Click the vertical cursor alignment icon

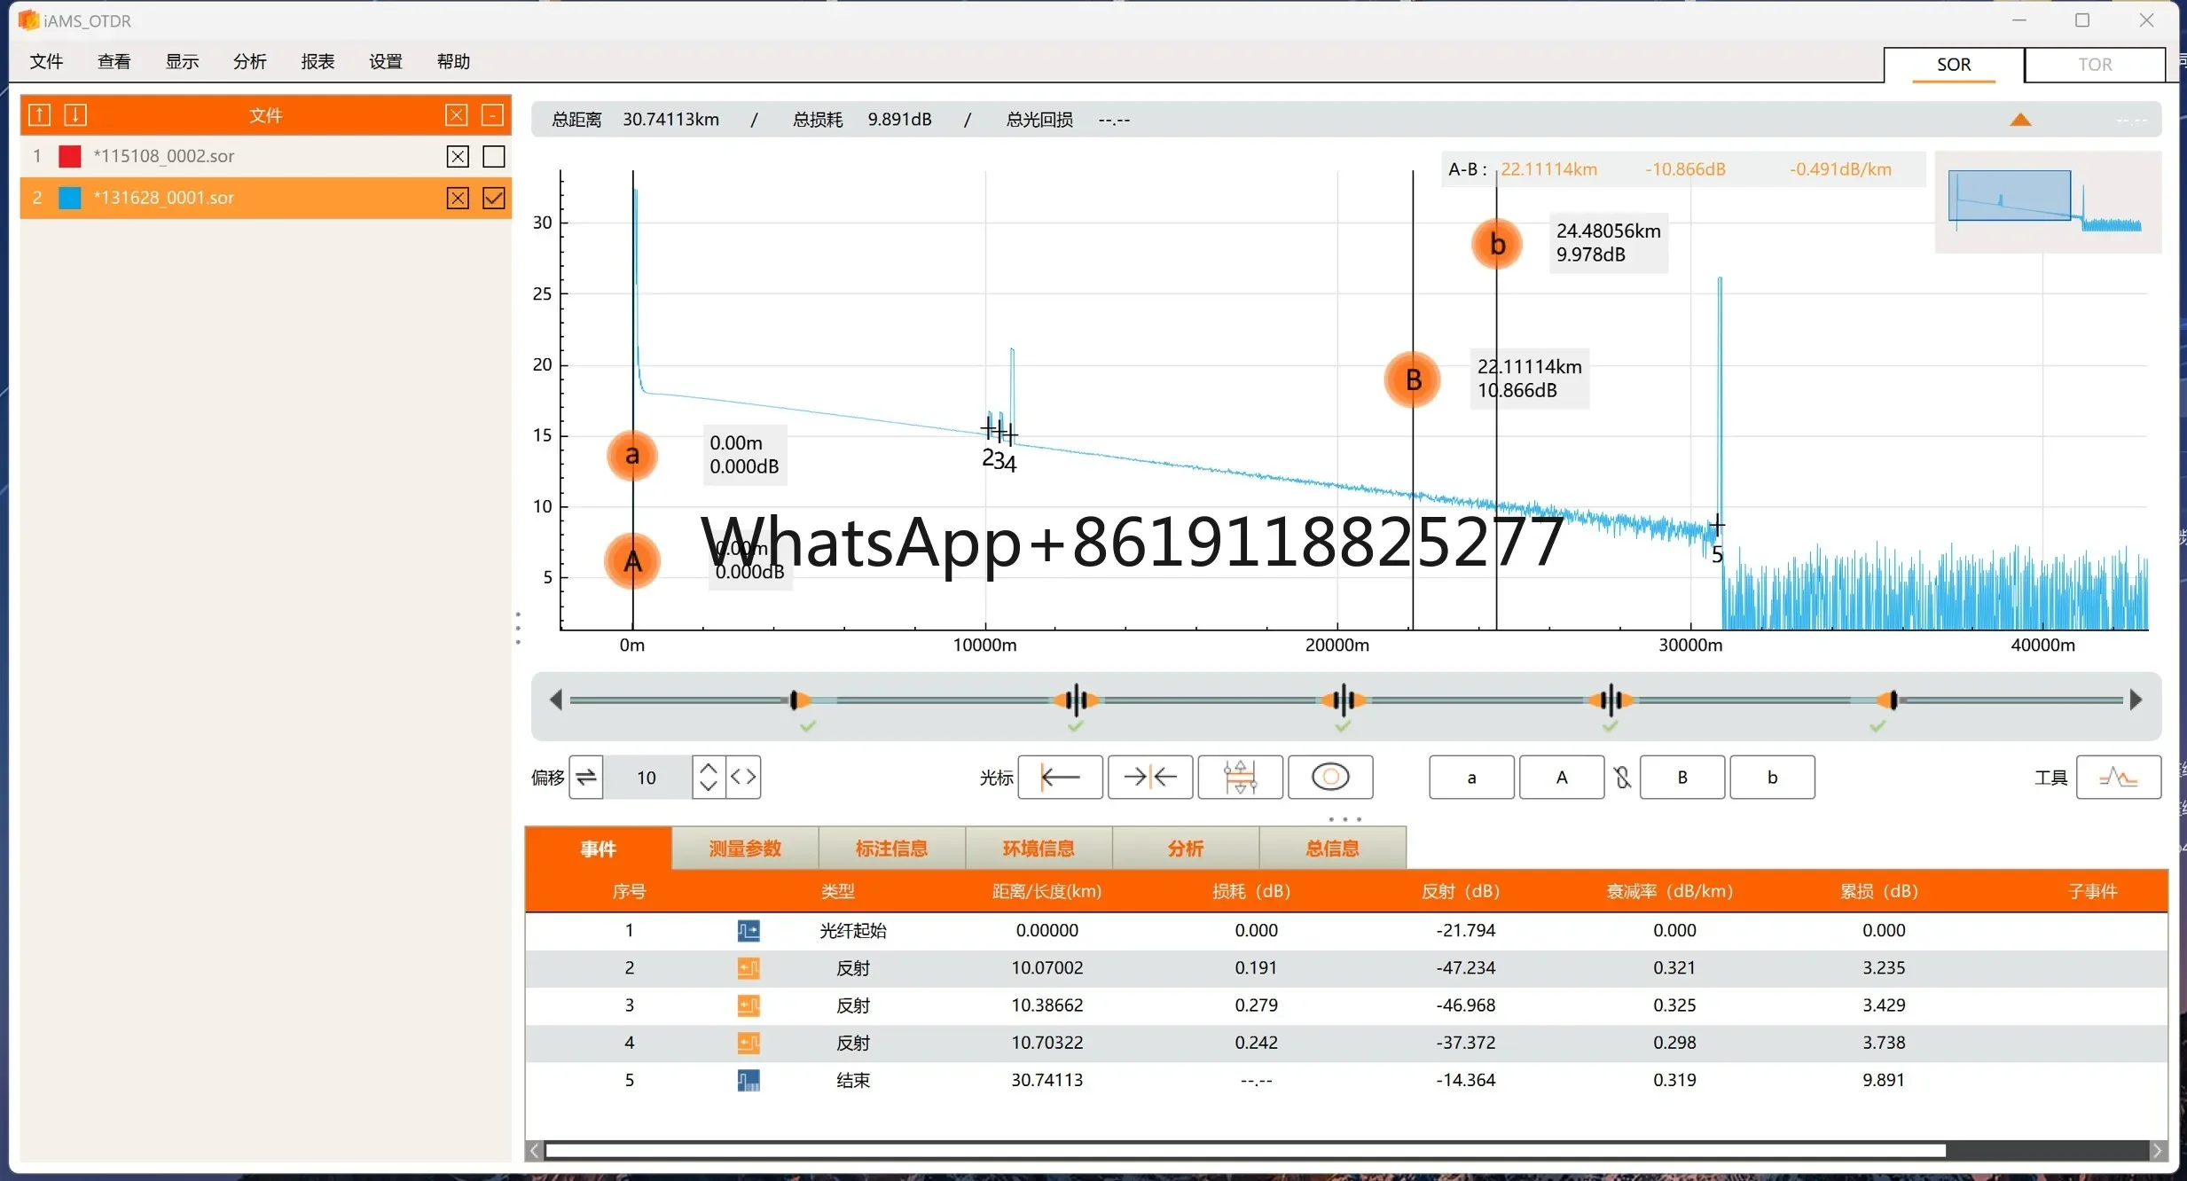click(1240, 778)
